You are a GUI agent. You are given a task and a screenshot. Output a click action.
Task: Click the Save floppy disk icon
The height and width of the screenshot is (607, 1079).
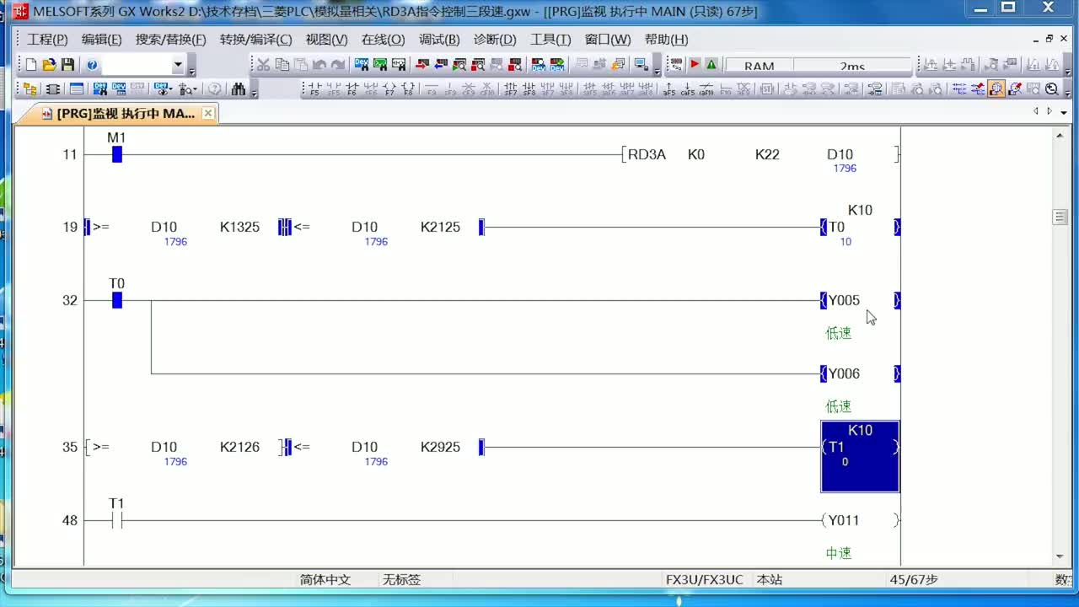click(67, 65)
